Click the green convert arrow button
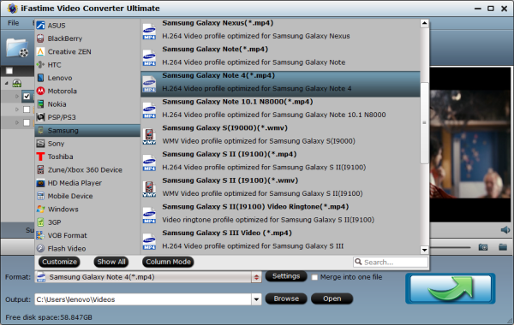 [451, 288]
